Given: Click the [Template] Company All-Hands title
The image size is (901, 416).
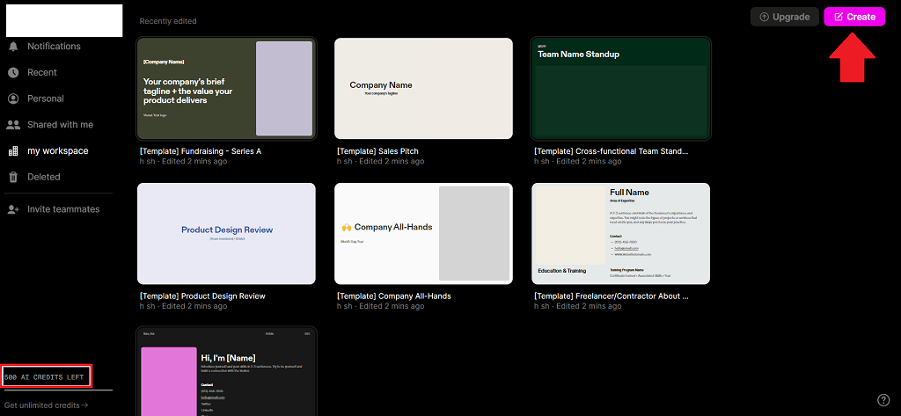Looking at the screenshot, I should (393, 296).
